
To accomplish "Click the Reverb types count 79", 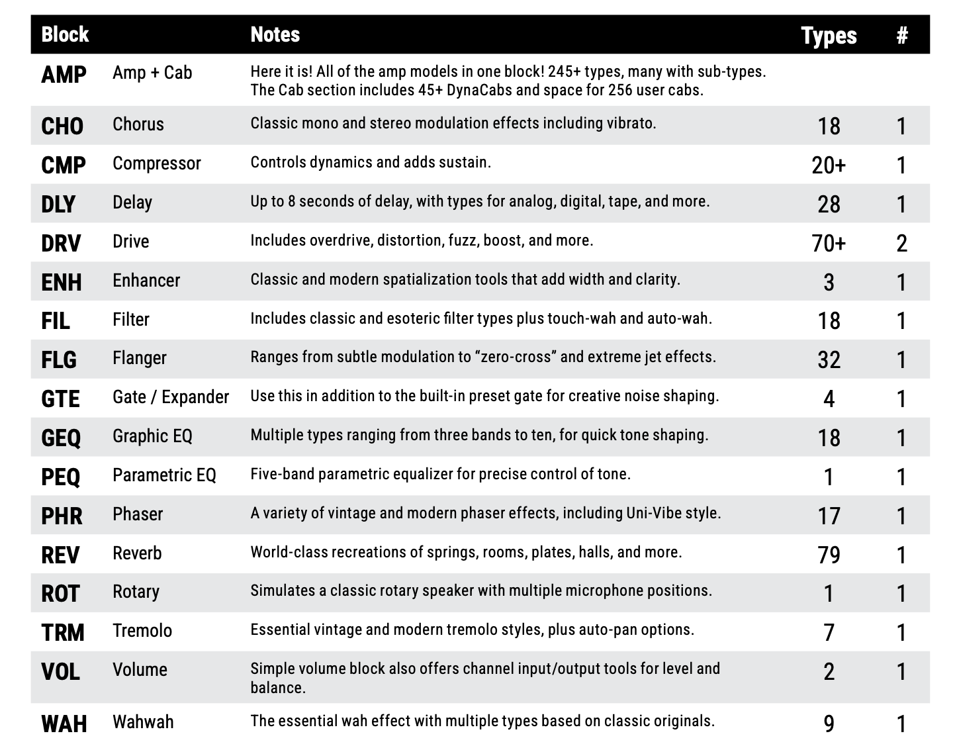I will [829, 555].
